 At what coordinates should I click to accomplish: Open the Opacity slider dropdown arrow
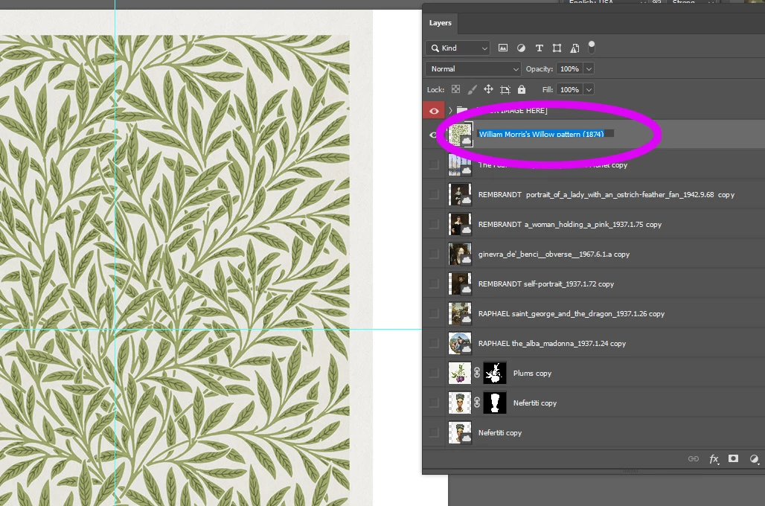[589, 68]
